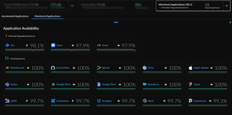This screenshot has height=115, width=232.
Task: Click the Google Drive triangle icon
Action: pyautogui.click(x=53, y=84)
